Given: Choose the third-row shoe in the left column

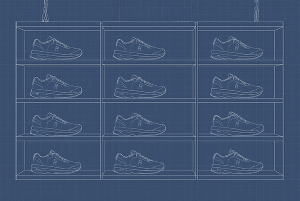Looking at the screenshot, I should pos(56,124).
